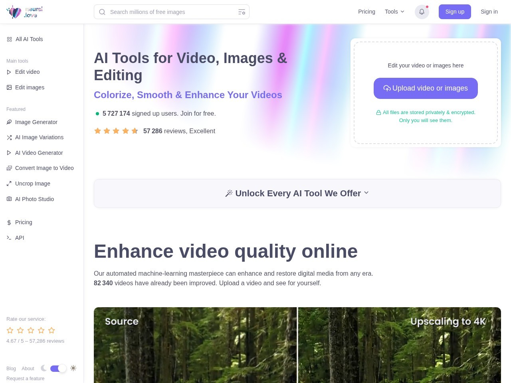Rate service three stars
The width and height of the screenshot is (511, 383).
coord(31,330)
